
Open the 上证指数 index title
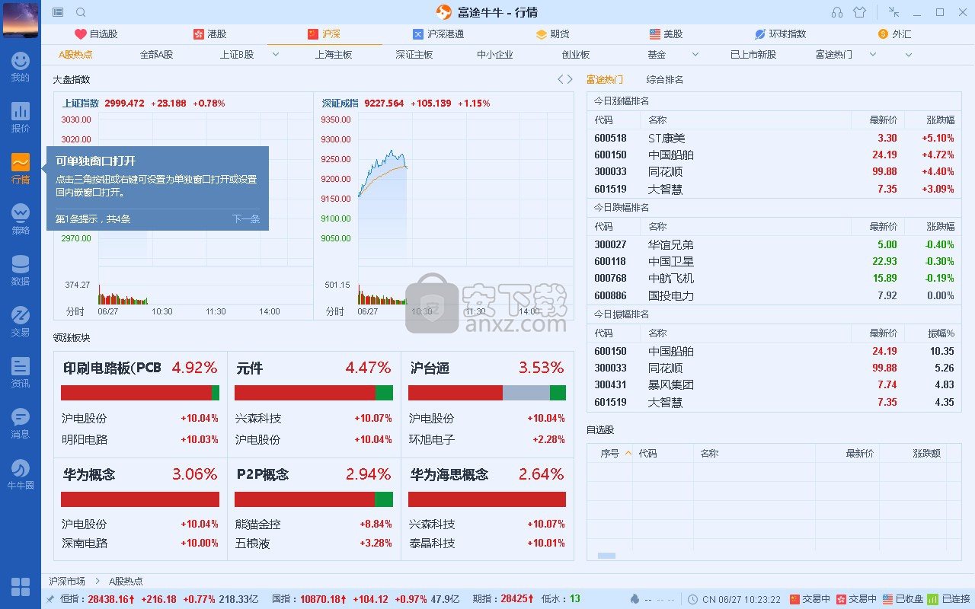(81, 103)
